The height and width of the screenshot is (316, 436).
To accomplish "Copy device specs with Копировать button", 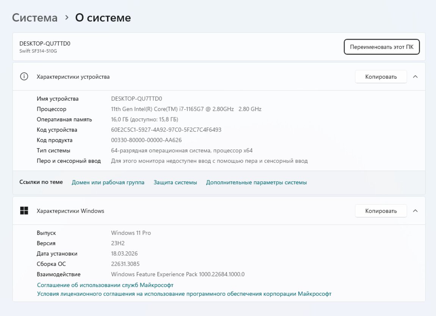I will [x=381, y=77].
